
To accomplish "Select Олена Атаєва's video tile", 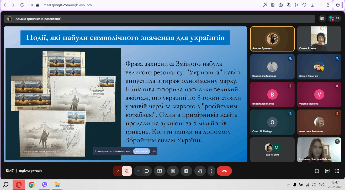I will pos(319,39).
